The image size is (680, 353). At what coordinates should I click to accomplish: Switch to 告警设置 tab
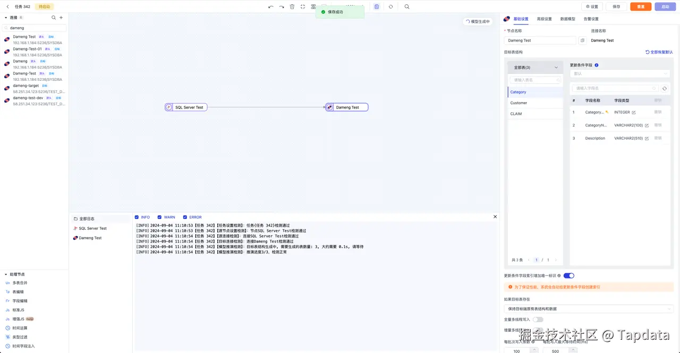pos(591,19)
